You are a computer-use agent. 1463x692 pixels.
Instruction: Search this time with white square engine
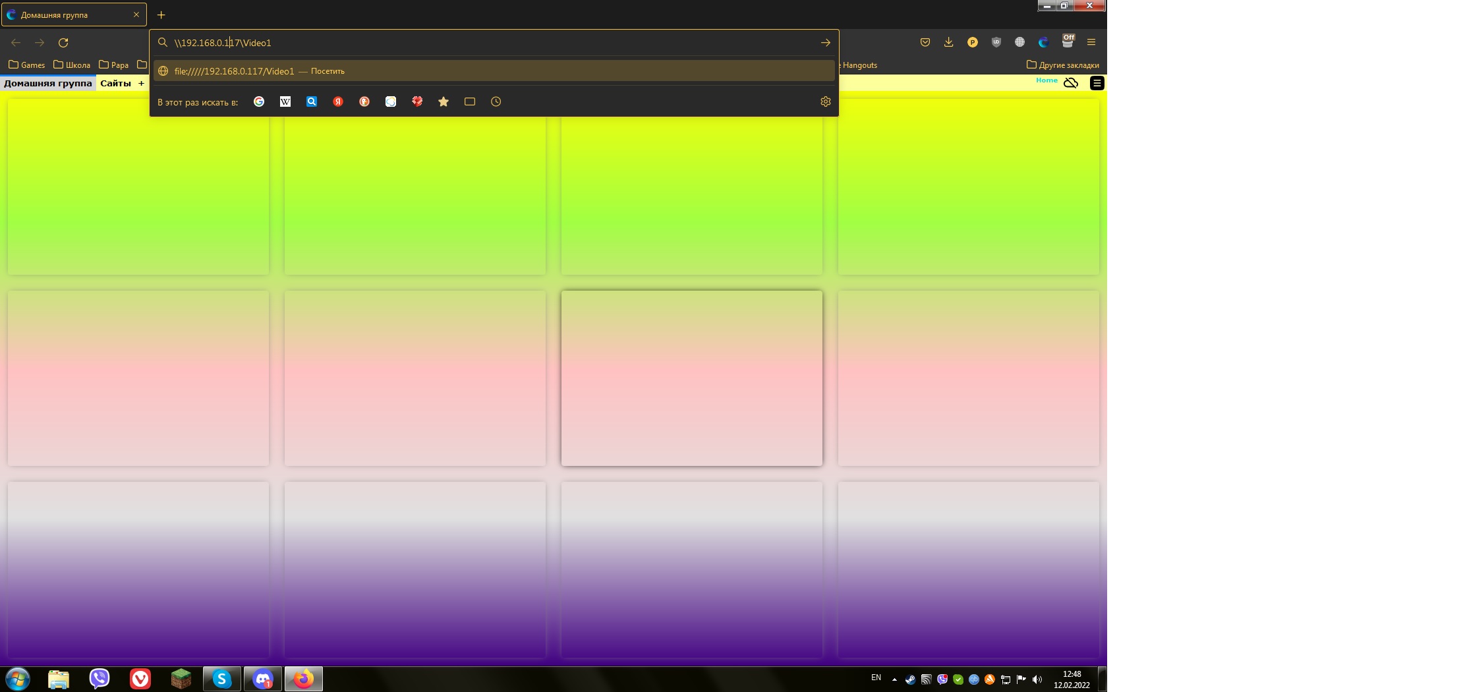click(391, 101)
